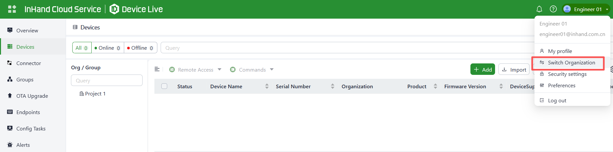Filter devices by Online status
This screenshot has width=613, height=152.
(107, 48)
